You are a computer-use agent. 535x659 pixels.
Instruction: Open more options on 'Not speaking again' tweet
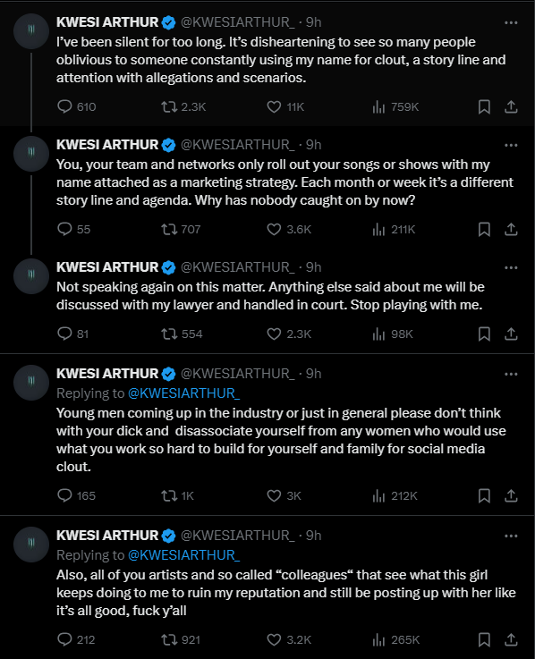point(511,267)
